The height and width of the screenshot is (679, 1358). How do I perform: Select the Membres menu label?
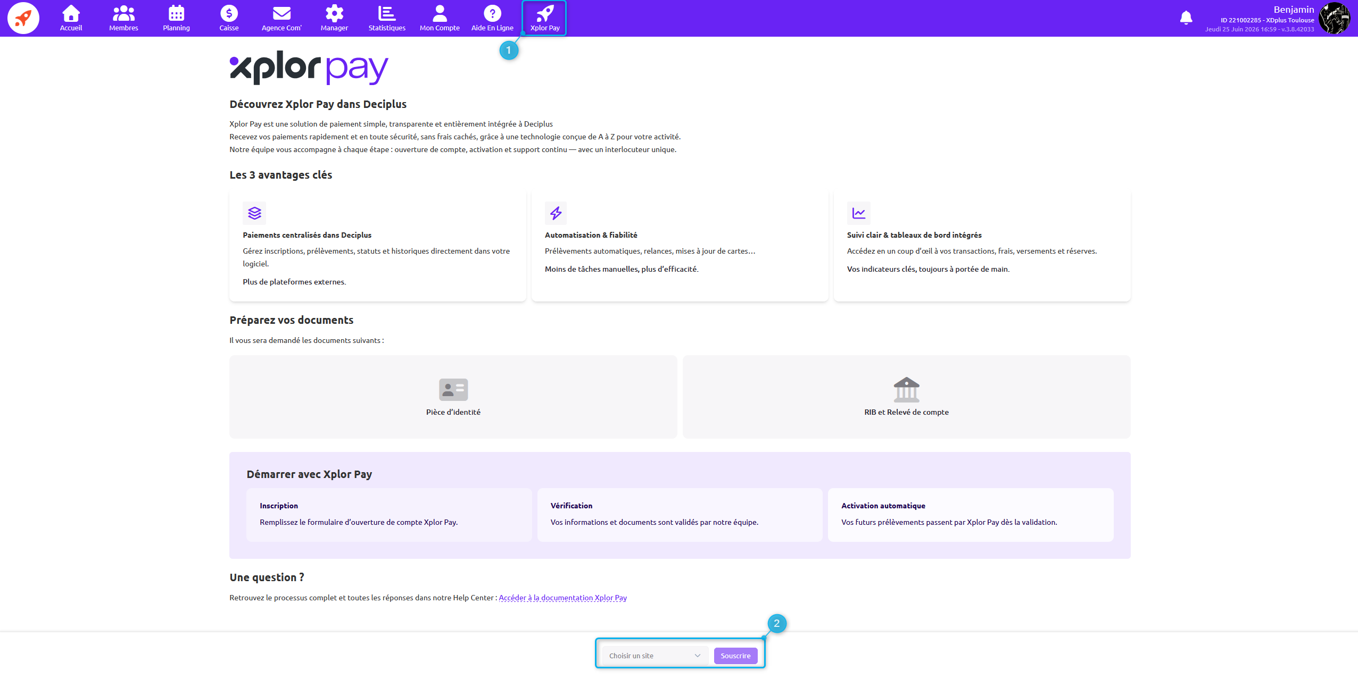pos(123,28)
